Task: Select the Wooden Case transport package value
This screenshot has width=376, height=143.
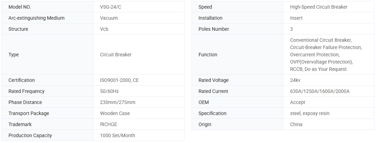Action: (115, 113)
